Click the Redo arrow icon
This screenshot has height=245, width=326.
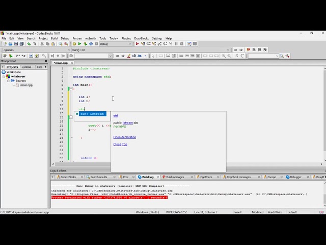[x=35, y=44]
